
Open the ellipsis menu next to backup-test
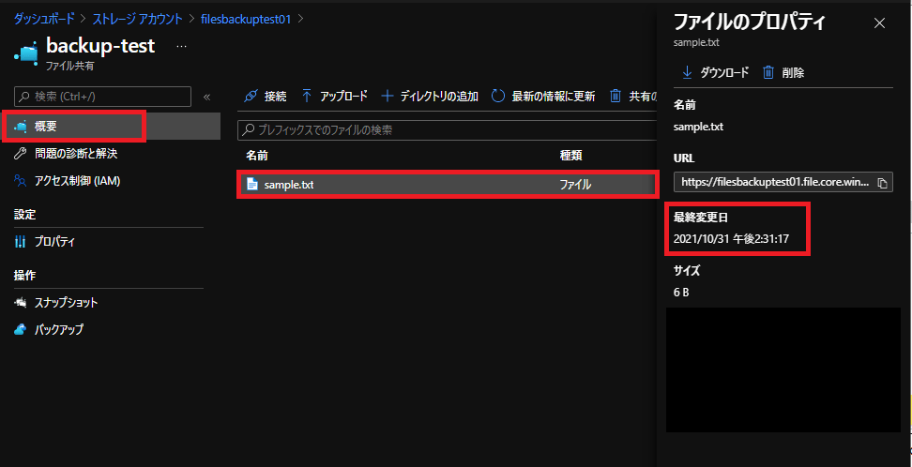(181, 46)
